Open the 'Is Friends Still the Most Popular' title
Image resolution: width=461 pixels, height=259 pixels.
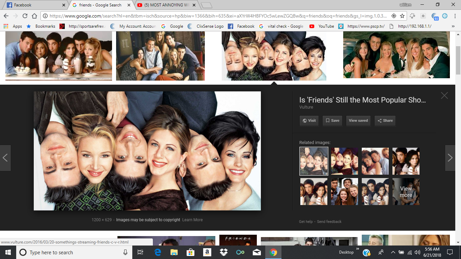tap(362, 100)
